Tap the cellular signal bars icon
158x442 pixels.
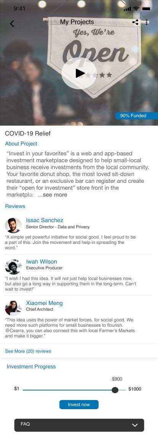[127, 9]
